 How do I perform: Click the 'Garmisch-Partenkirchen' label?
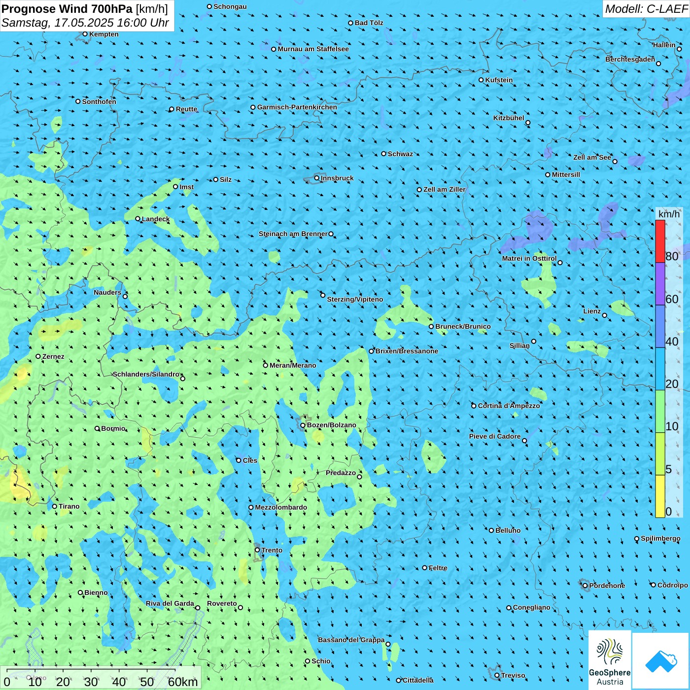297,107
